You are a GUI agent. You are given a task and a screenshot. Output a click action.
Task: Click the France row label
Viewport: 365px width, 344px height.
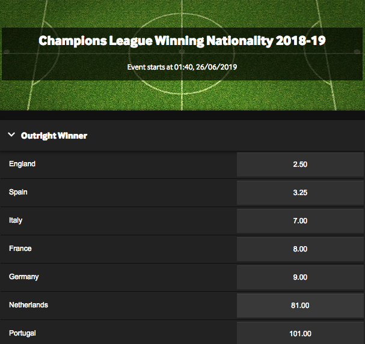(20, 249)
